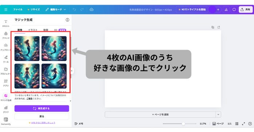Click the 117% zoom level
254x132 pixels.
[x=203, y=124]
